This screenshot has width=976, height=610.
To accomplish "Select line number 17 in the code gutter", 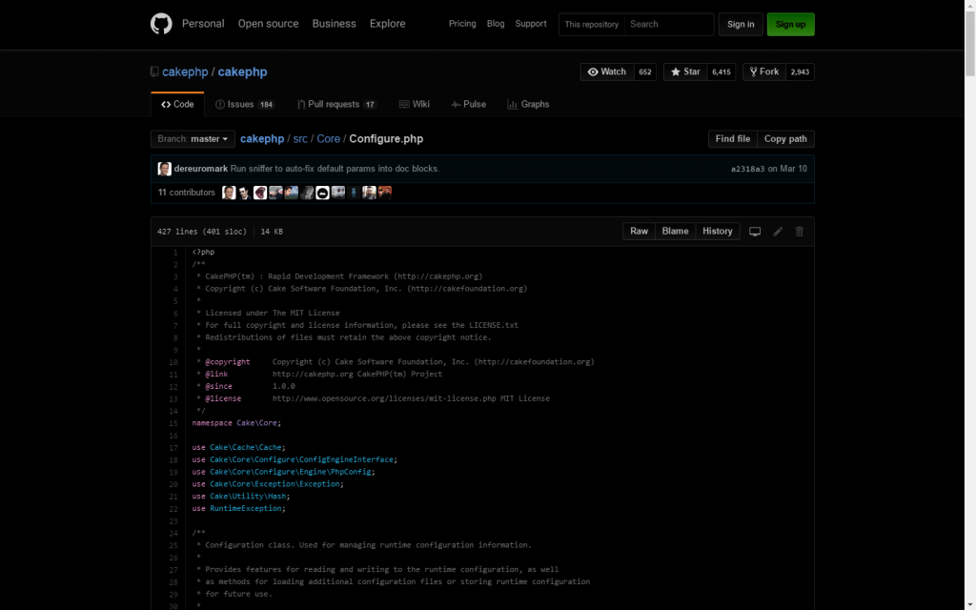I will 173,448.
